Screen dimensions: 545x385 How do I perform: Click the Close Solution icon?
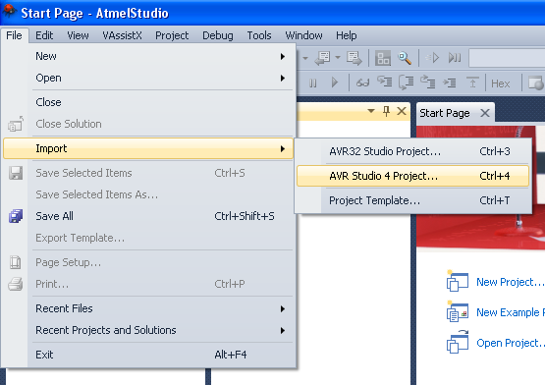pyautogui.click(x=16, y=124)
